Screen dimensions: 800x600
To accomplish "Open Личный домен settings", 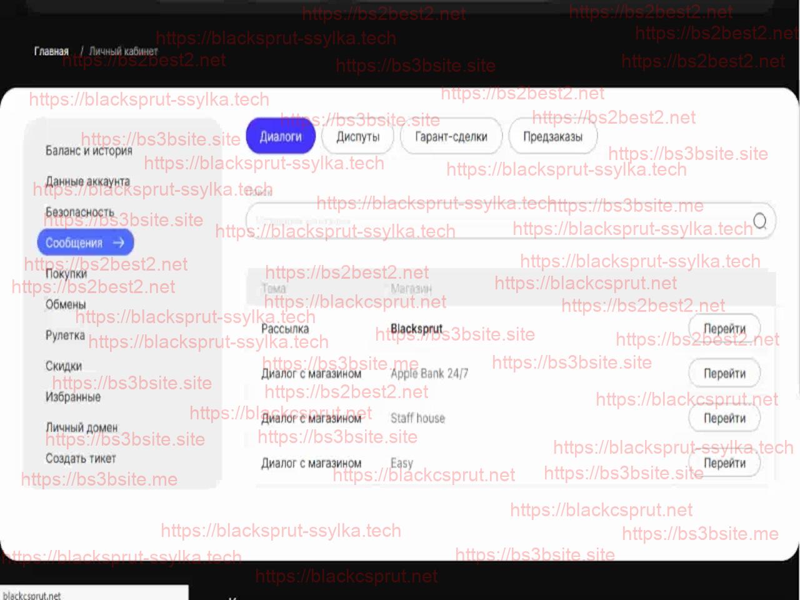I will (x=81, y=427).
